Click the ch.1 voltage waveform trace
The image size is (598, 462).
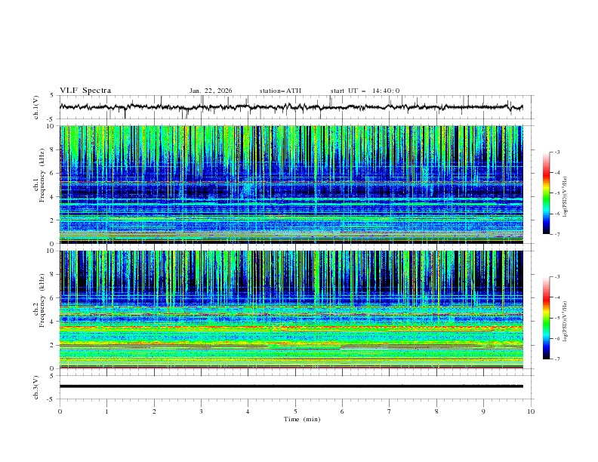[291, 107]
